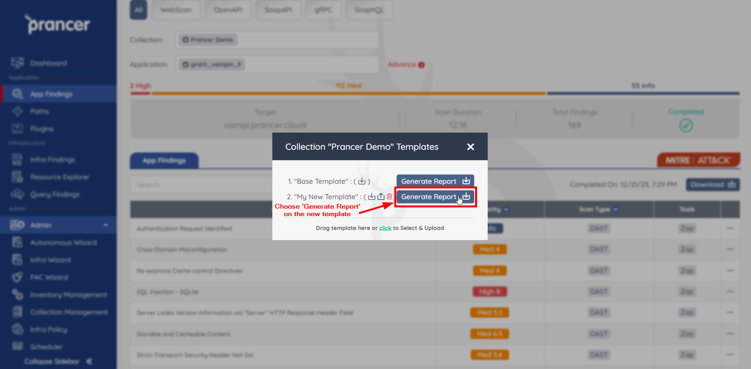Switch to the gRPC filter tab
751x369 pixels.
tap(323, 10)
